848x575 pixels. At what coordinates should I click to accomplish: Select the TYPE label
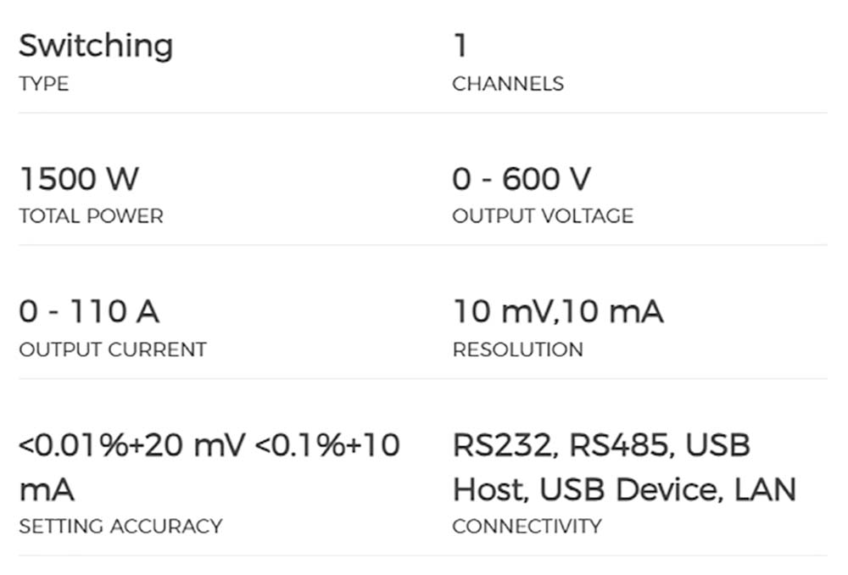point(44,84)
